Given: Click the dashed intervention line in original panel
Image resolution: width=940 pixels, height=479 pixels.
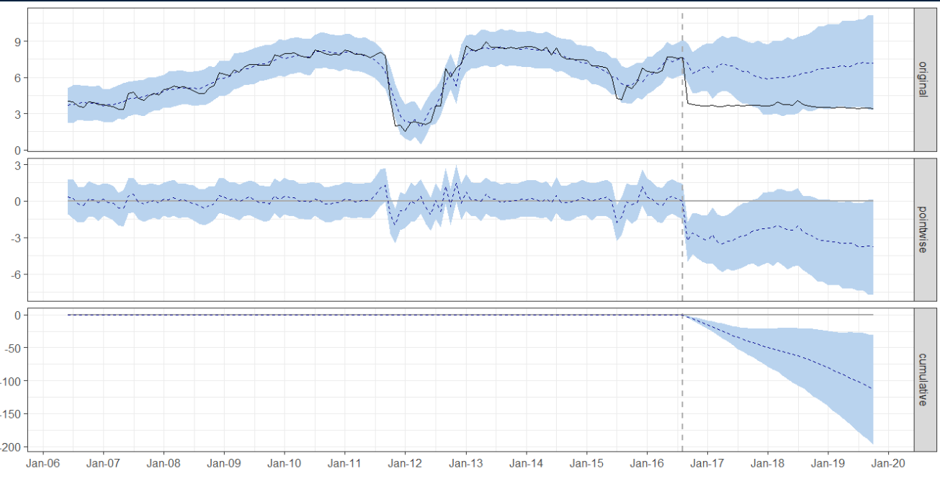Looking at the screenshot, I should click(682, 79).
